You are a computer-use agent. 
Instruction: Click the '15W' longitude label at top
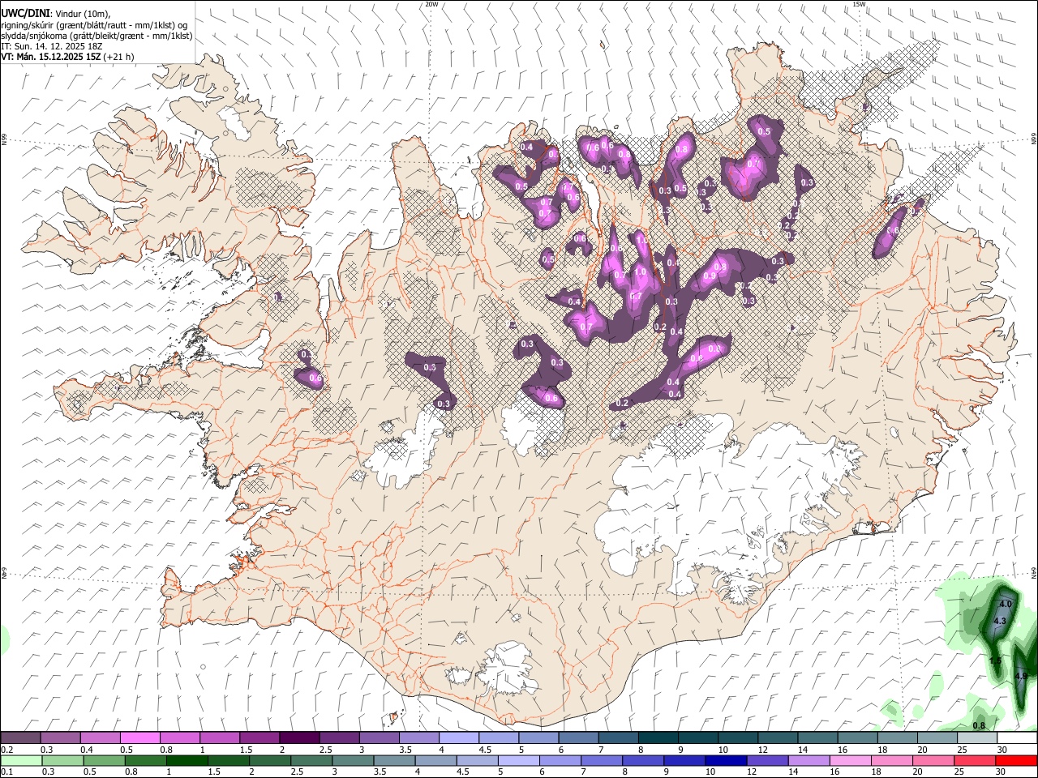[x=860, y=4]
